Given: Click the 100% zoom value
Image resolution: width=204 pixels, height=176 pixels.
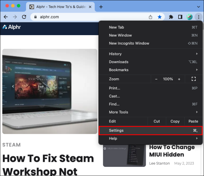Looking at the screenshot, I should [x=168, y=79].
